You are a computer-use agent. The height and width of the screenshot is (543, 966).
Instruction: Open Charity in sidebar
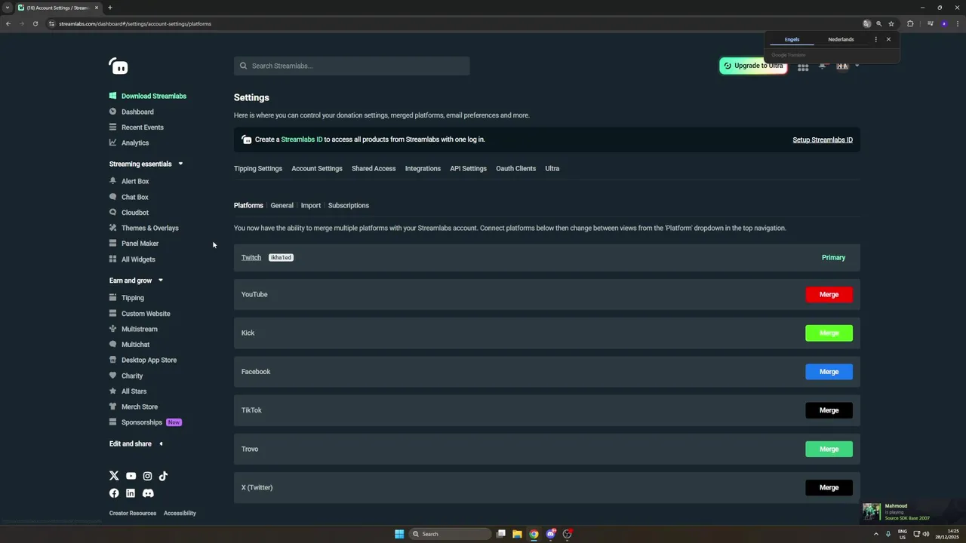126,376
